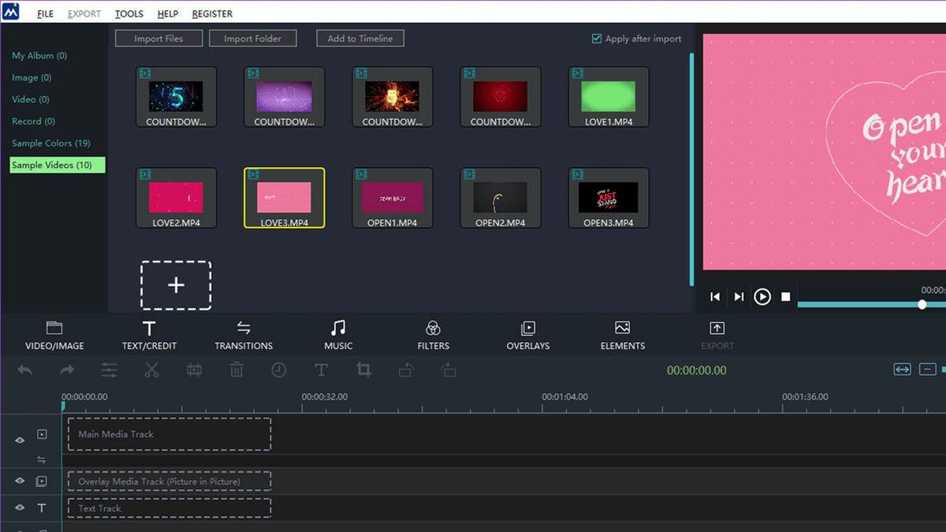This screenshot has width=946, height=532.
Task: Switch to the Transitions tab
Action: (x=244, y=334)
